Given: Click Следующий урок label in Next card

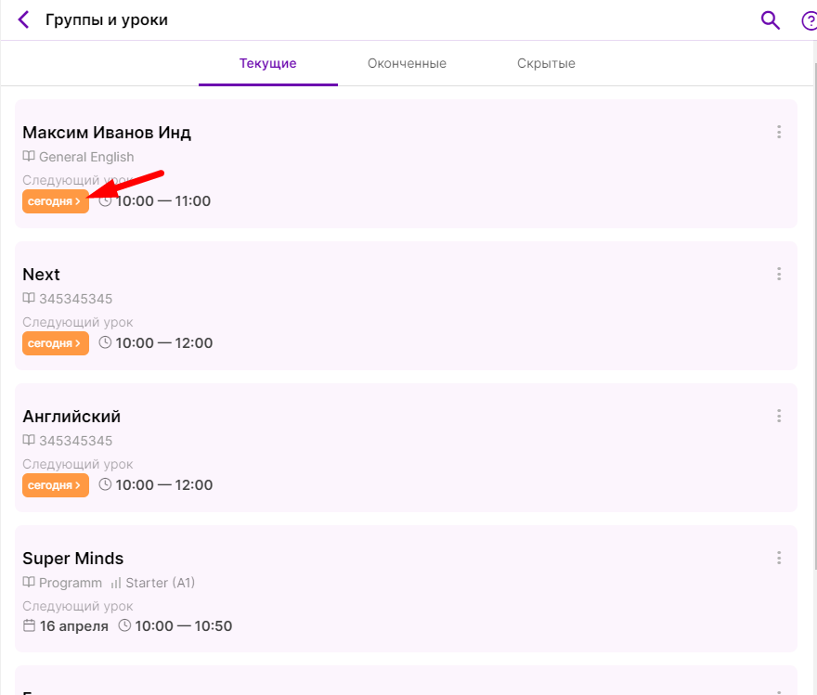Looking at the screenshot, I should (78, 322).
